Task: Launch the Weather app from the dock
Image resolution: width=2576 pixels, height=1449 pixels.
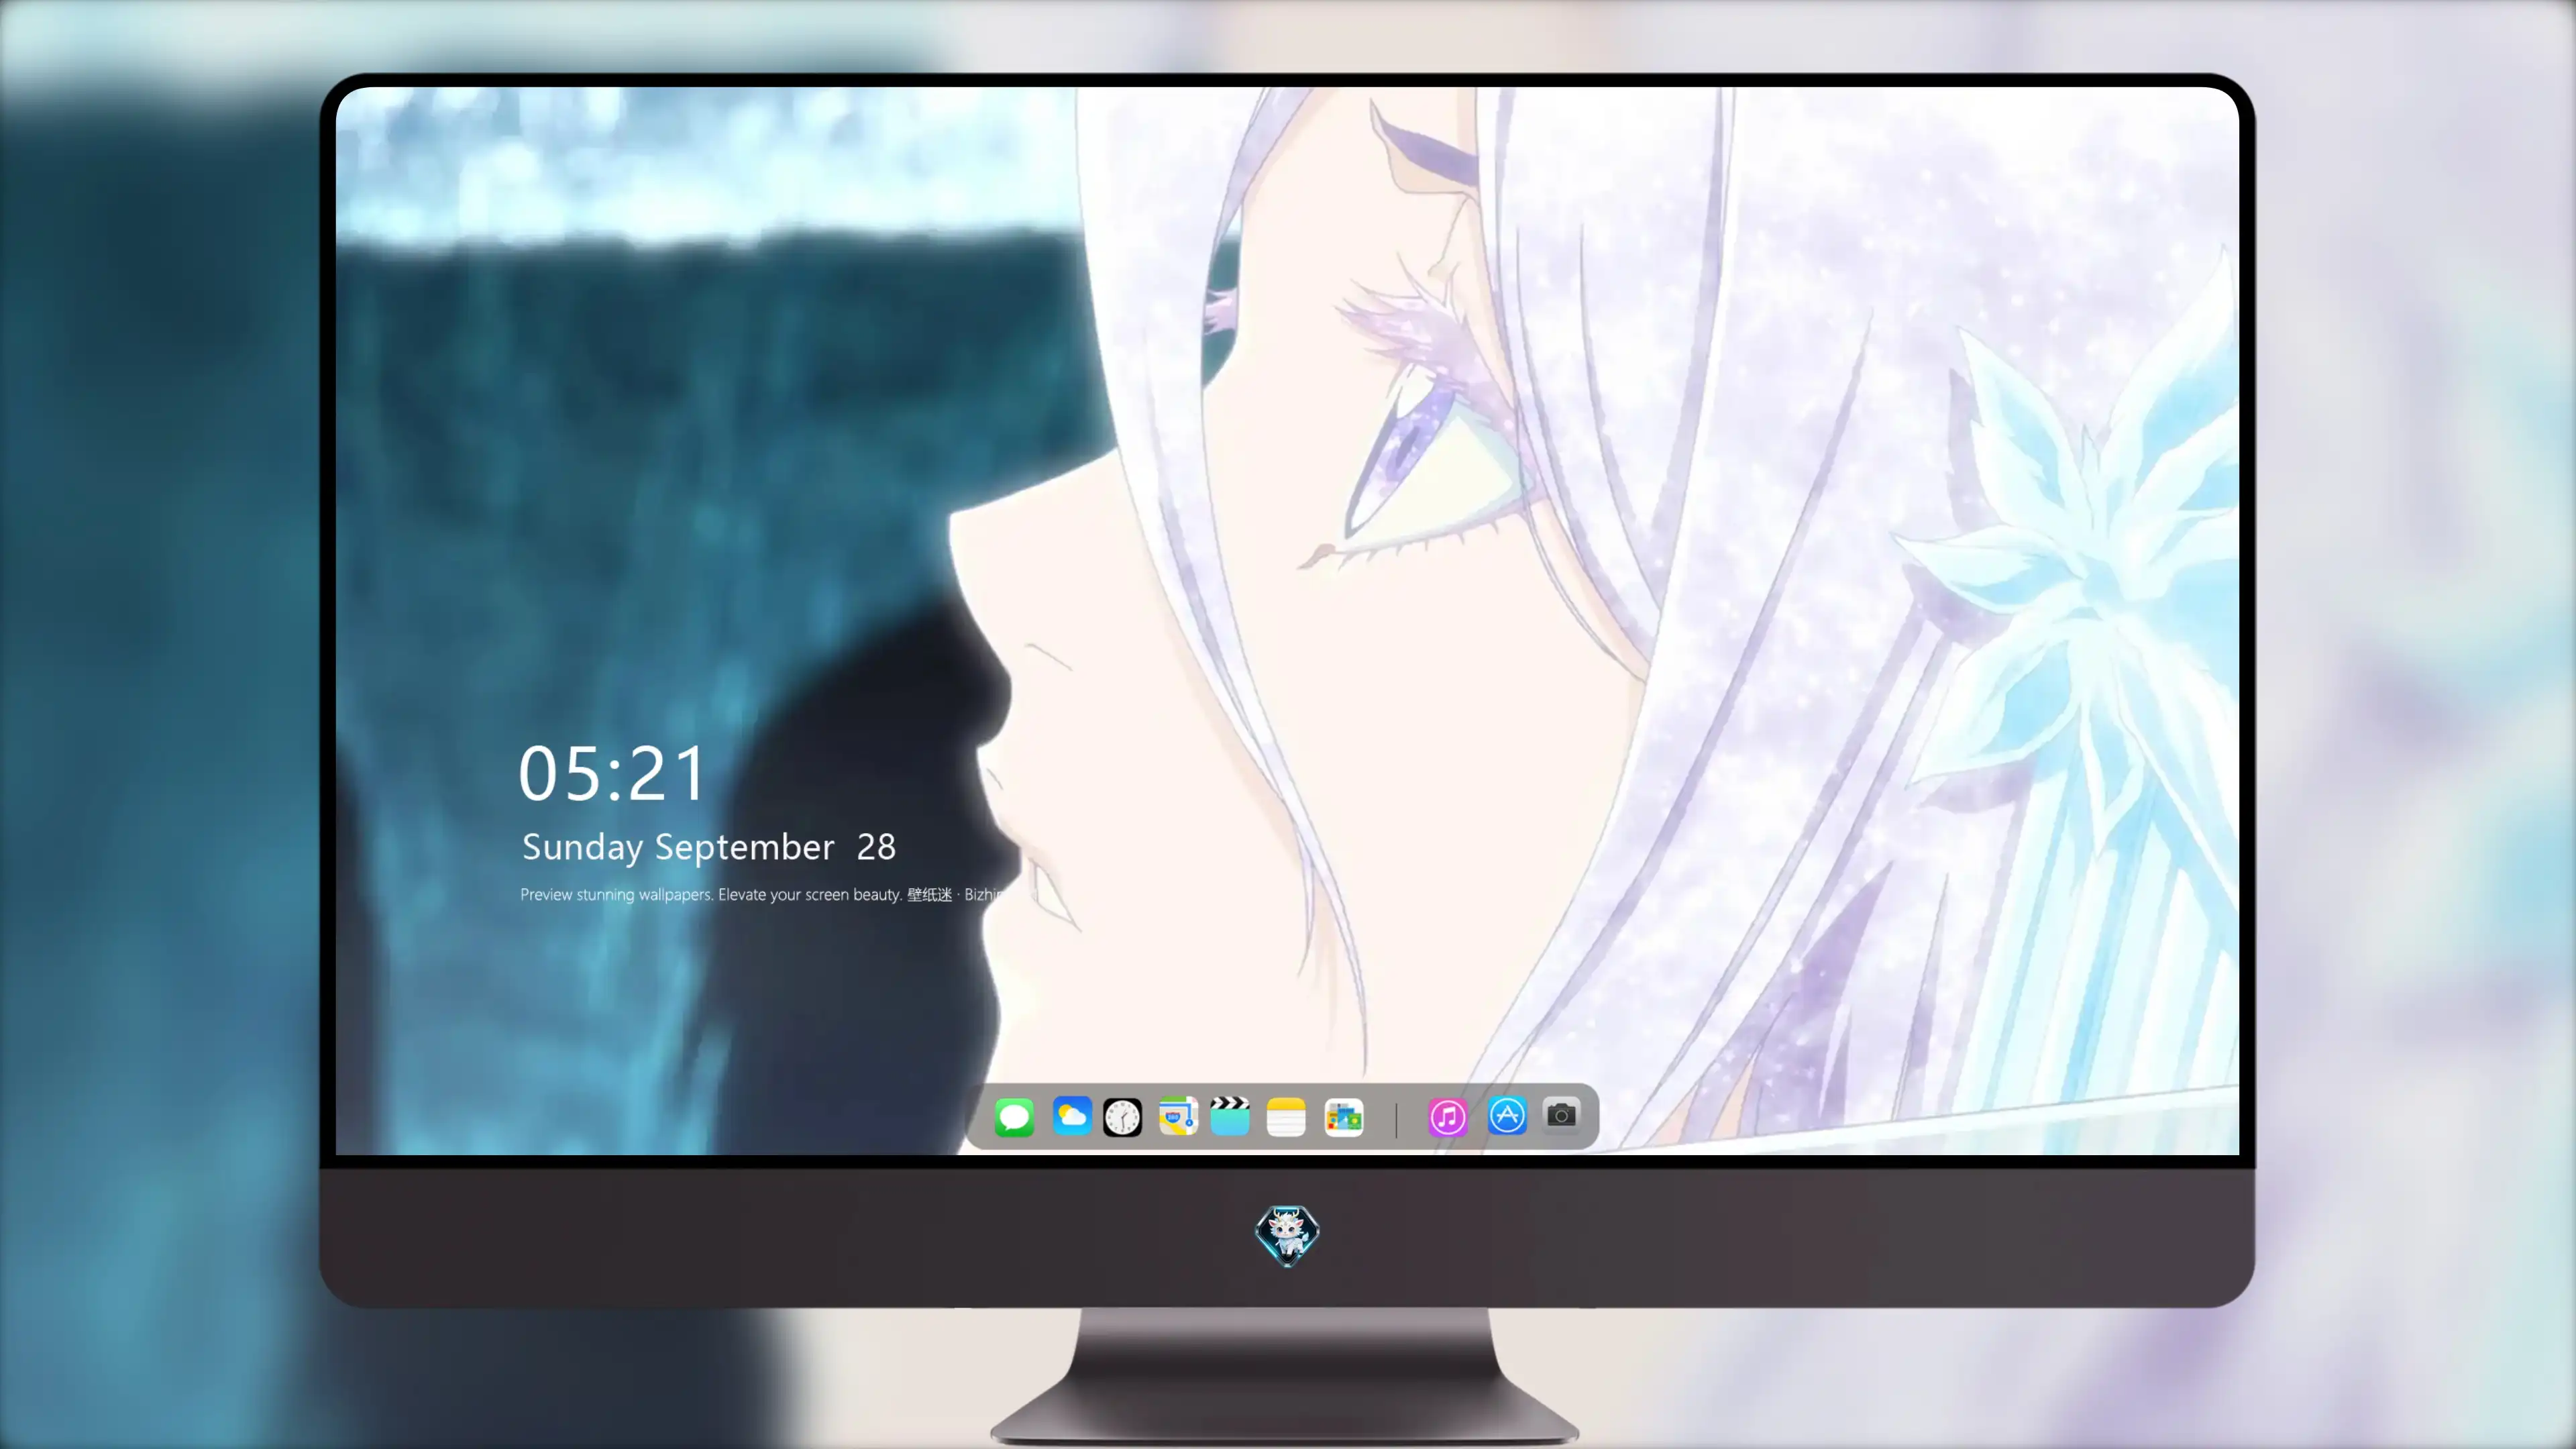Action: [1071, 1116]
